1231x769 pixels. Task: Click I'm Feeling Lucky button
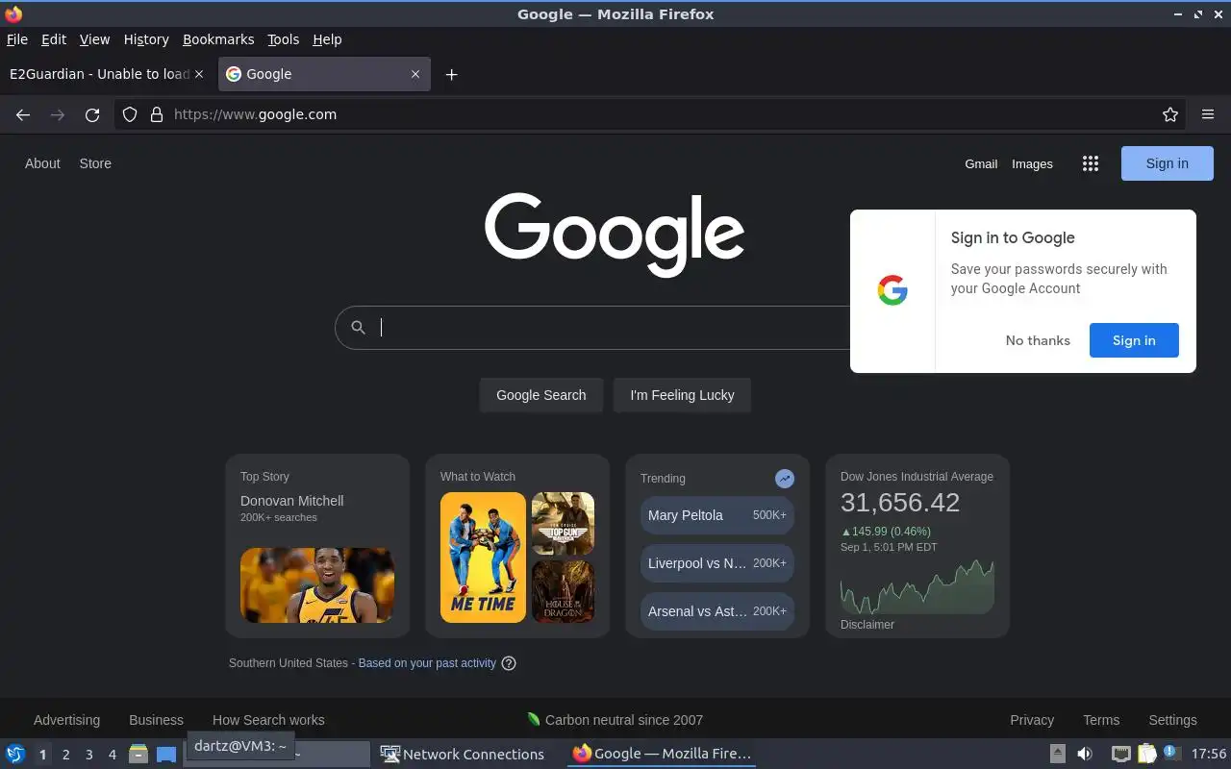coord(682,395)
